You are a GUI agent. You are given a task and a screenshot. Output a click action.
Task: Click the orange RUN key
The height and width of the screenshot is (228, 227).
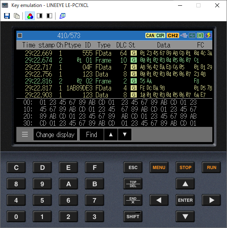(x=211, y=167)
